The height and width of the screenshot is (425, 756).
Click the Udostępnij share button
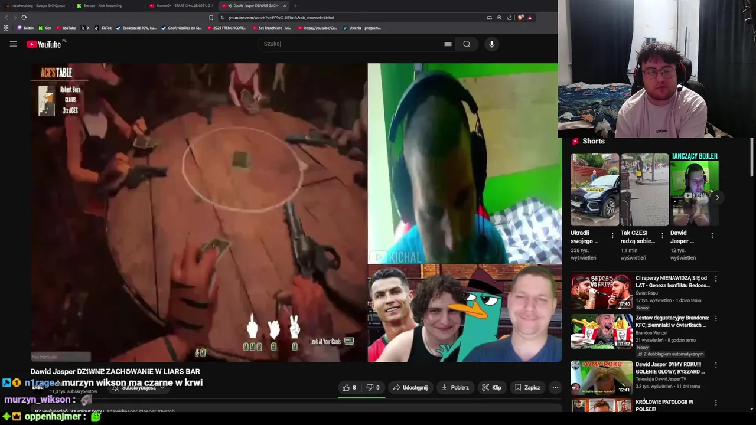(410, 387)
